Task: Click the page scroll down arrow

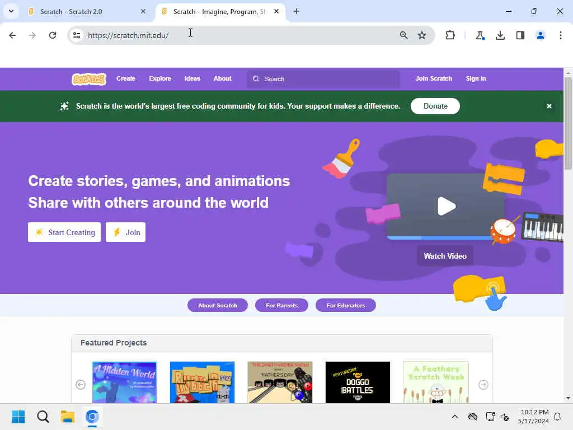Action: [568, 398]
